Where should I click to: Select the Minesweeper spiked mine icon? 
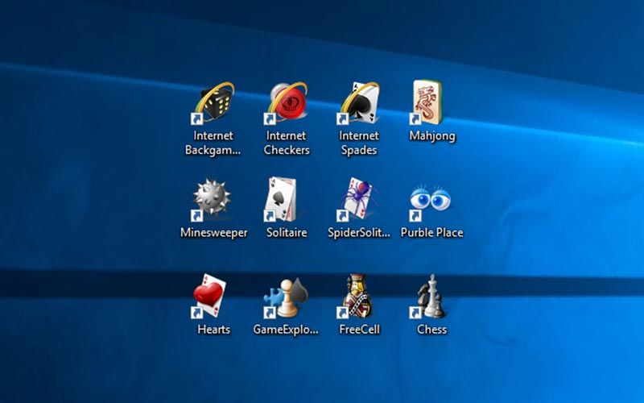coord(211,200)
